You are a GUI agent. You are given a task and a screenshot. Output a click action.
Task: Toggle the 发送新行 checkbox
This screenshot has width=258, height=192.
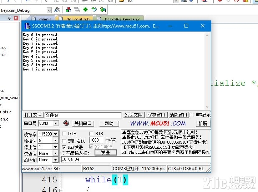[91, 147]
